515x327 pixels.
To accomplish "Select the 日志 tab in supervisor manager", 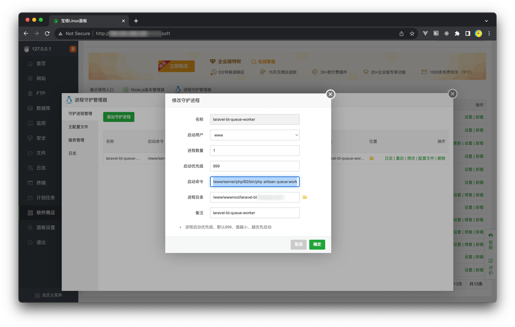I will [x=80, y=153].
